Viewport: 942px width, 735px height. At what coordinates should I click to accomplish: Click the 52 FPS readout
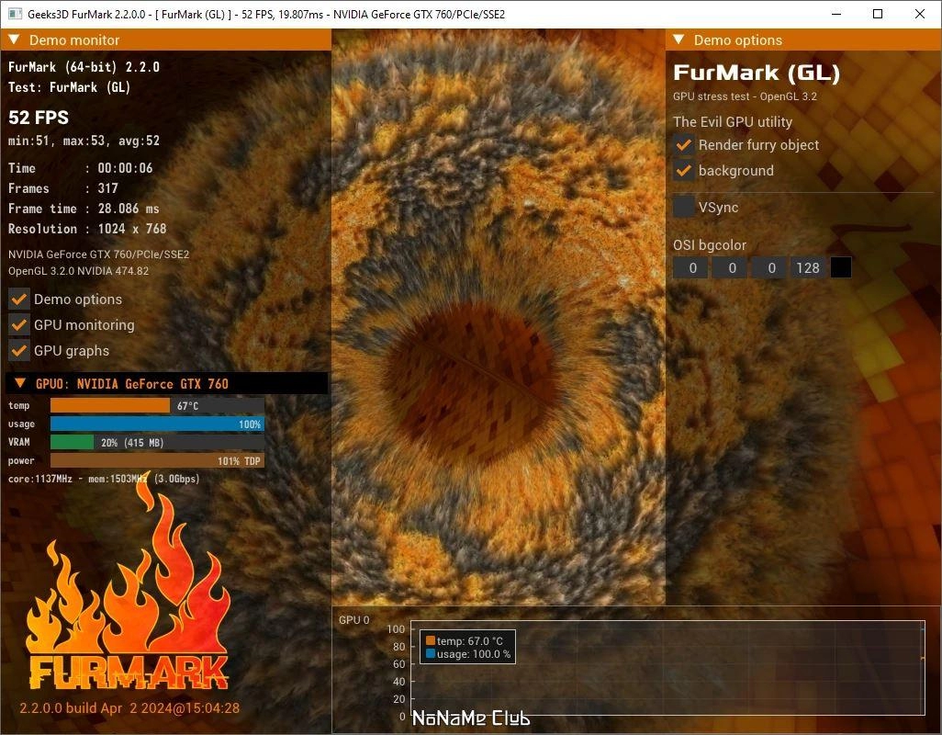[39, 118]
